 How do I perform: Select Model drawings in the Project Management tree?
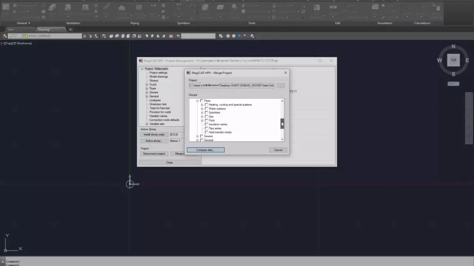tap(158, 77)
